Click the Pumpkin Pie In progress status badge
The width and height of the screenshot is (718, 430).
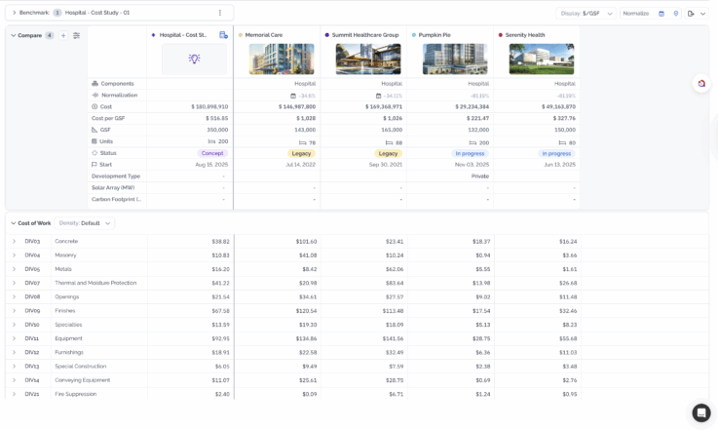point(470,153)
